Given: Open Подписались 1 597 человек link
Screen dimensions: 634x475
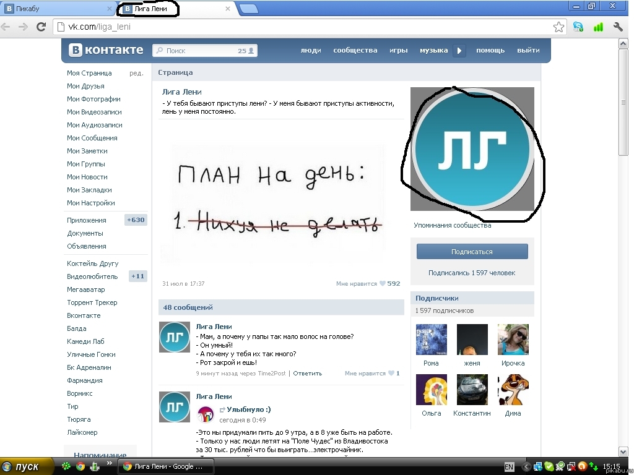Looking at the screenshot, I should [x=472, y=273].
